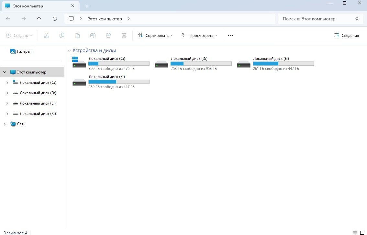The width and height of the screenshot is (367, 235).
Task: Click the C: drive capacity bar
Action: 119,64
